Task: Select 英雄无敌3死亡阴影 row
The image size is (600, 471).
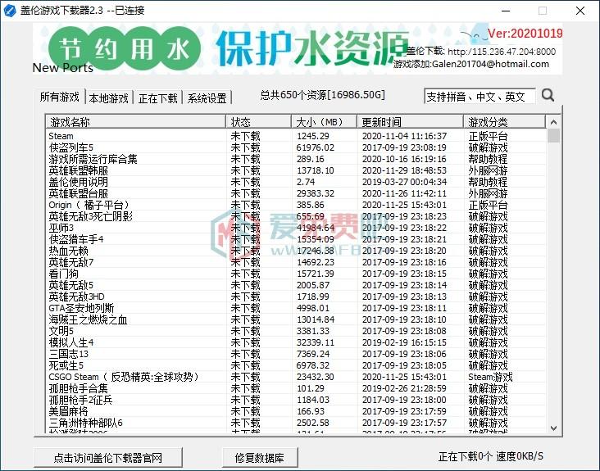Action: click(x=296, y=216)
